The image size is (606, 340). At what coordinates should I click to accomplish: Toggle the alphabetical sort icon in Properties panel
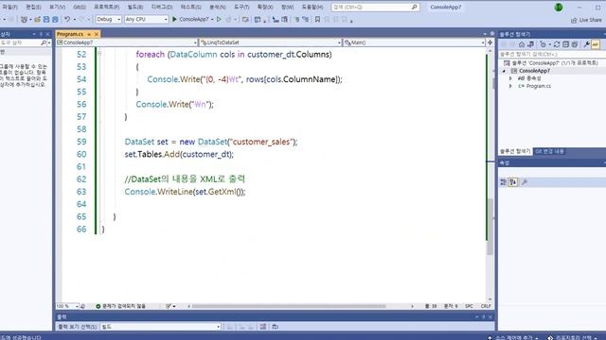point(513,182)
